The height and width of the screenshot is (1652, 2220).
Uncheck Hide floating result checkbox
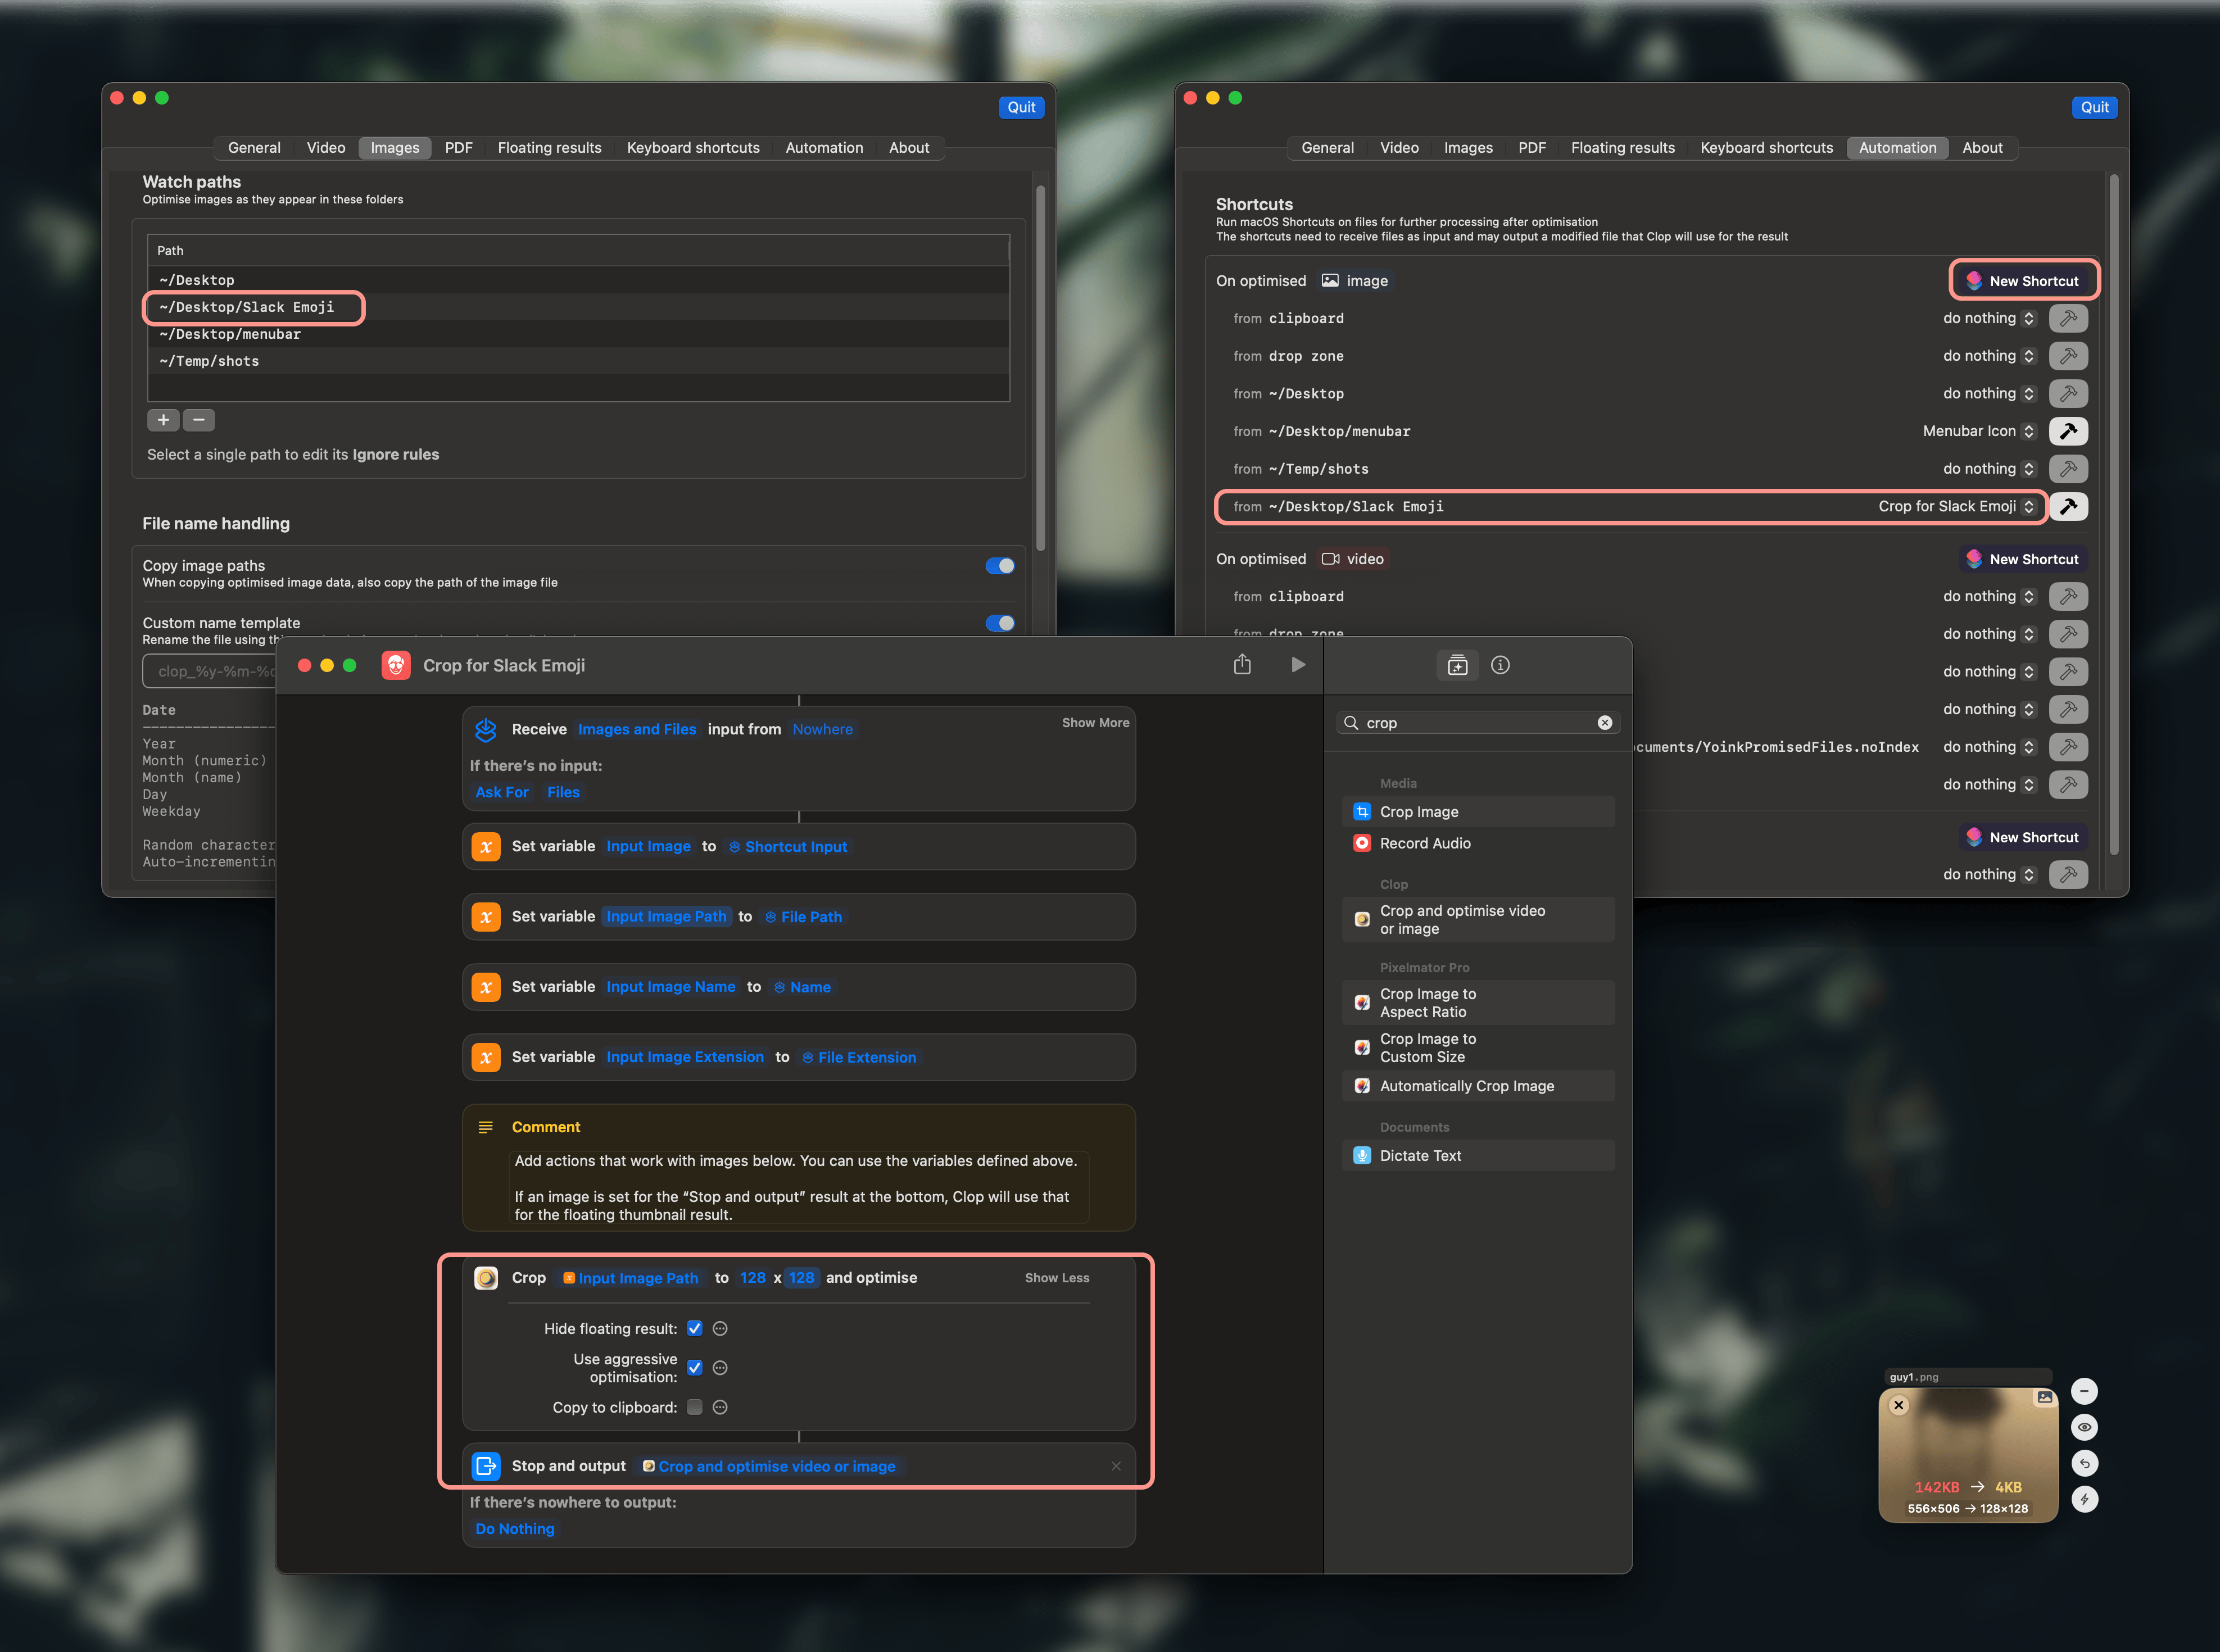694,1329
